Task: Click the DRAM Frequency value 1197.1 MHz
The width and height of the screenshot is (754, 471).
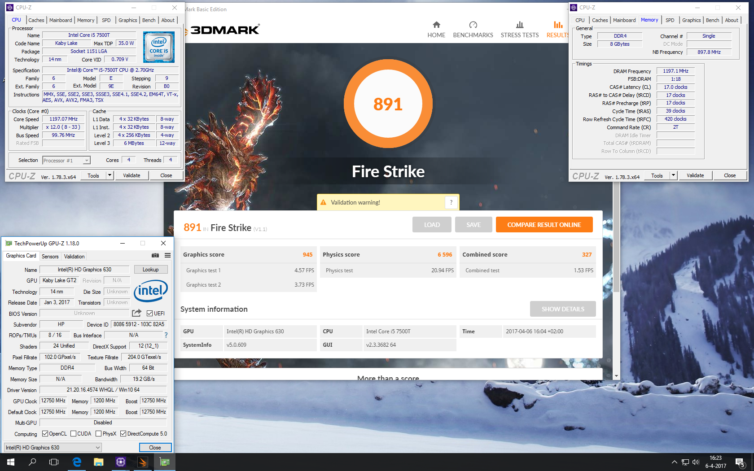Action: point(675,71)
